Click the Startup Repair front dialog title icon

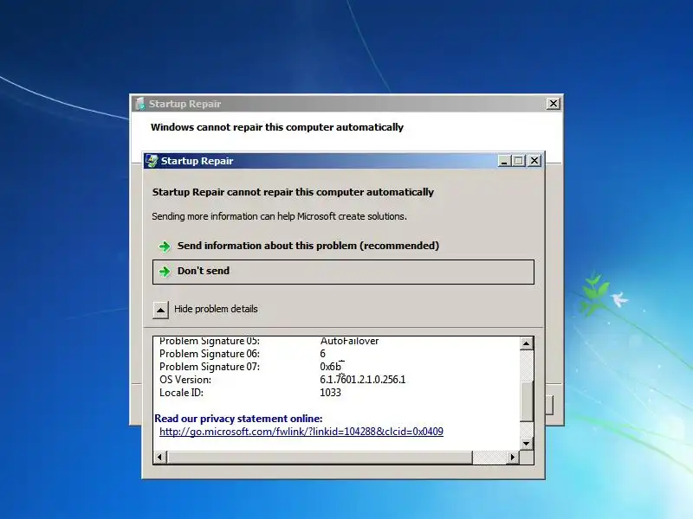(x=152, y=161)
